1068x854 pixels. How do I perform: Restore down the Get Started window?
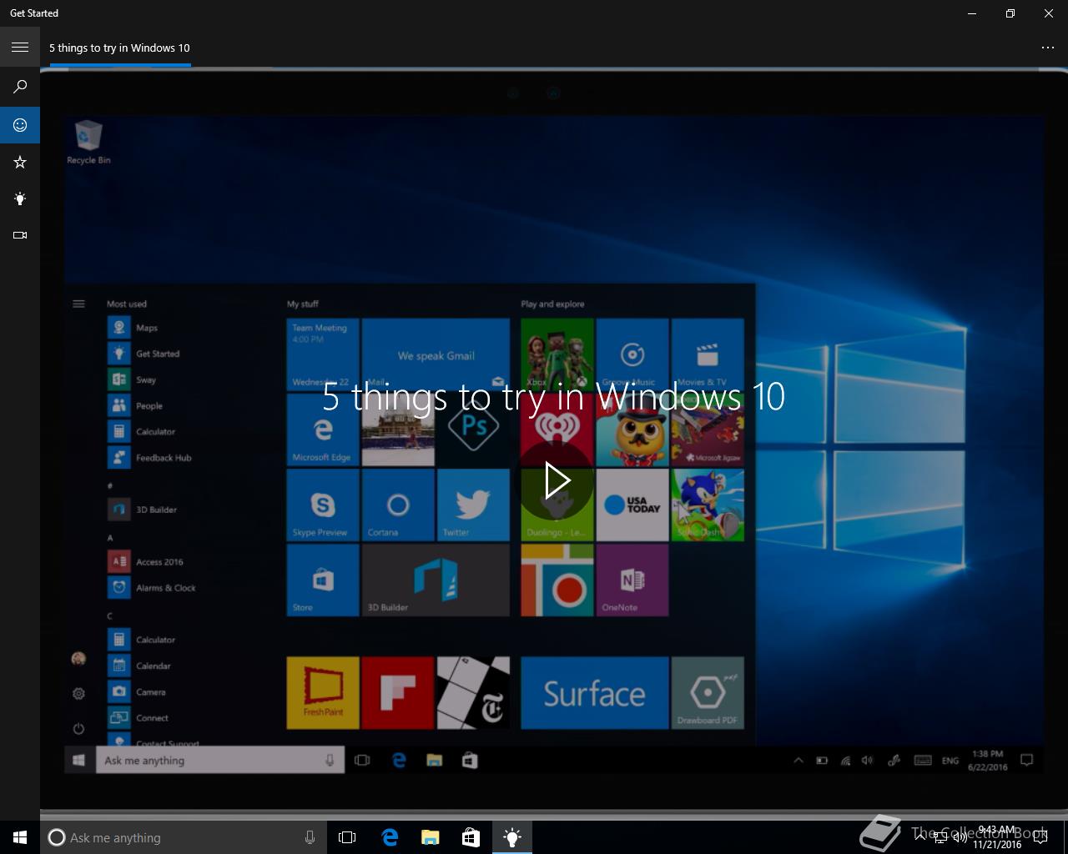(1010, 13)
